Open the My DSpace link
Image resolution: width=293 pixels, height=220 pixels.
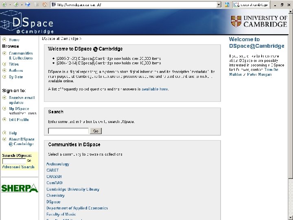19,109
